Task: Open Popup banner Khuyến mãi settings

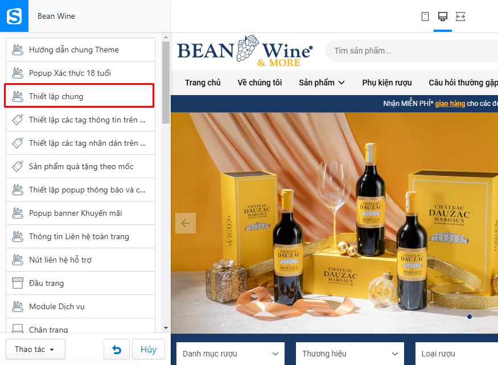Action: pyautogui.click(x=80, y=213)
